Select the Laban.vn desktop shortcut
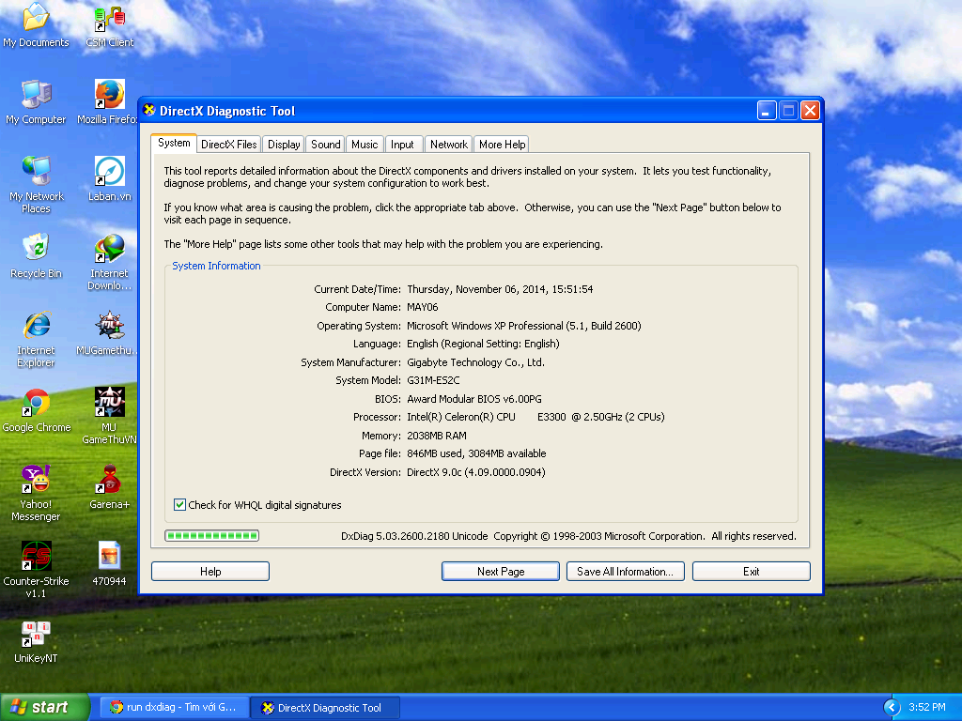962x721 pixels. pos(109,179)
